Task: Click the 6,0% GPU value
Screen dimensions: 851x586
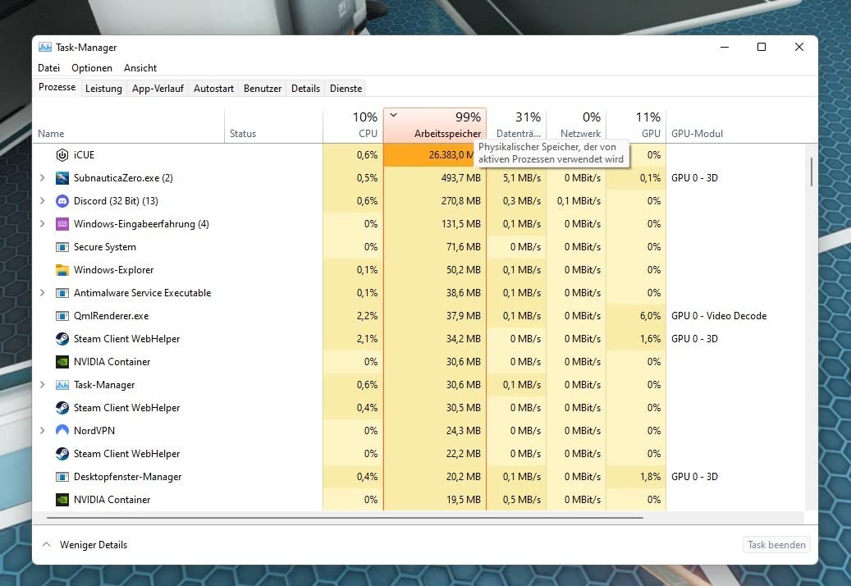Action: [x=650, y=316]
